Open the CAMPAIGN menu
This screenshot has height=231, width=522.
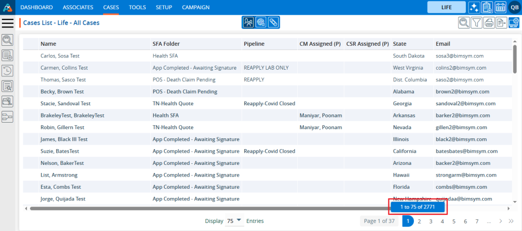click(x=196, y=7)
